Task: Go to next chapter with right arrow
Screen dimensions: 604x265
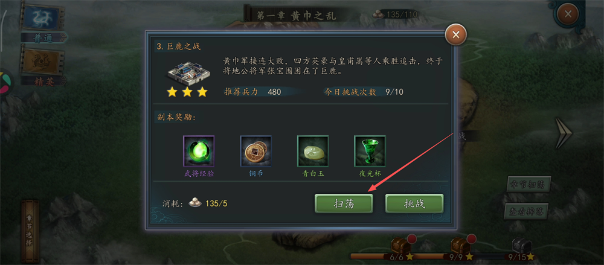Action: click(564, 133)
